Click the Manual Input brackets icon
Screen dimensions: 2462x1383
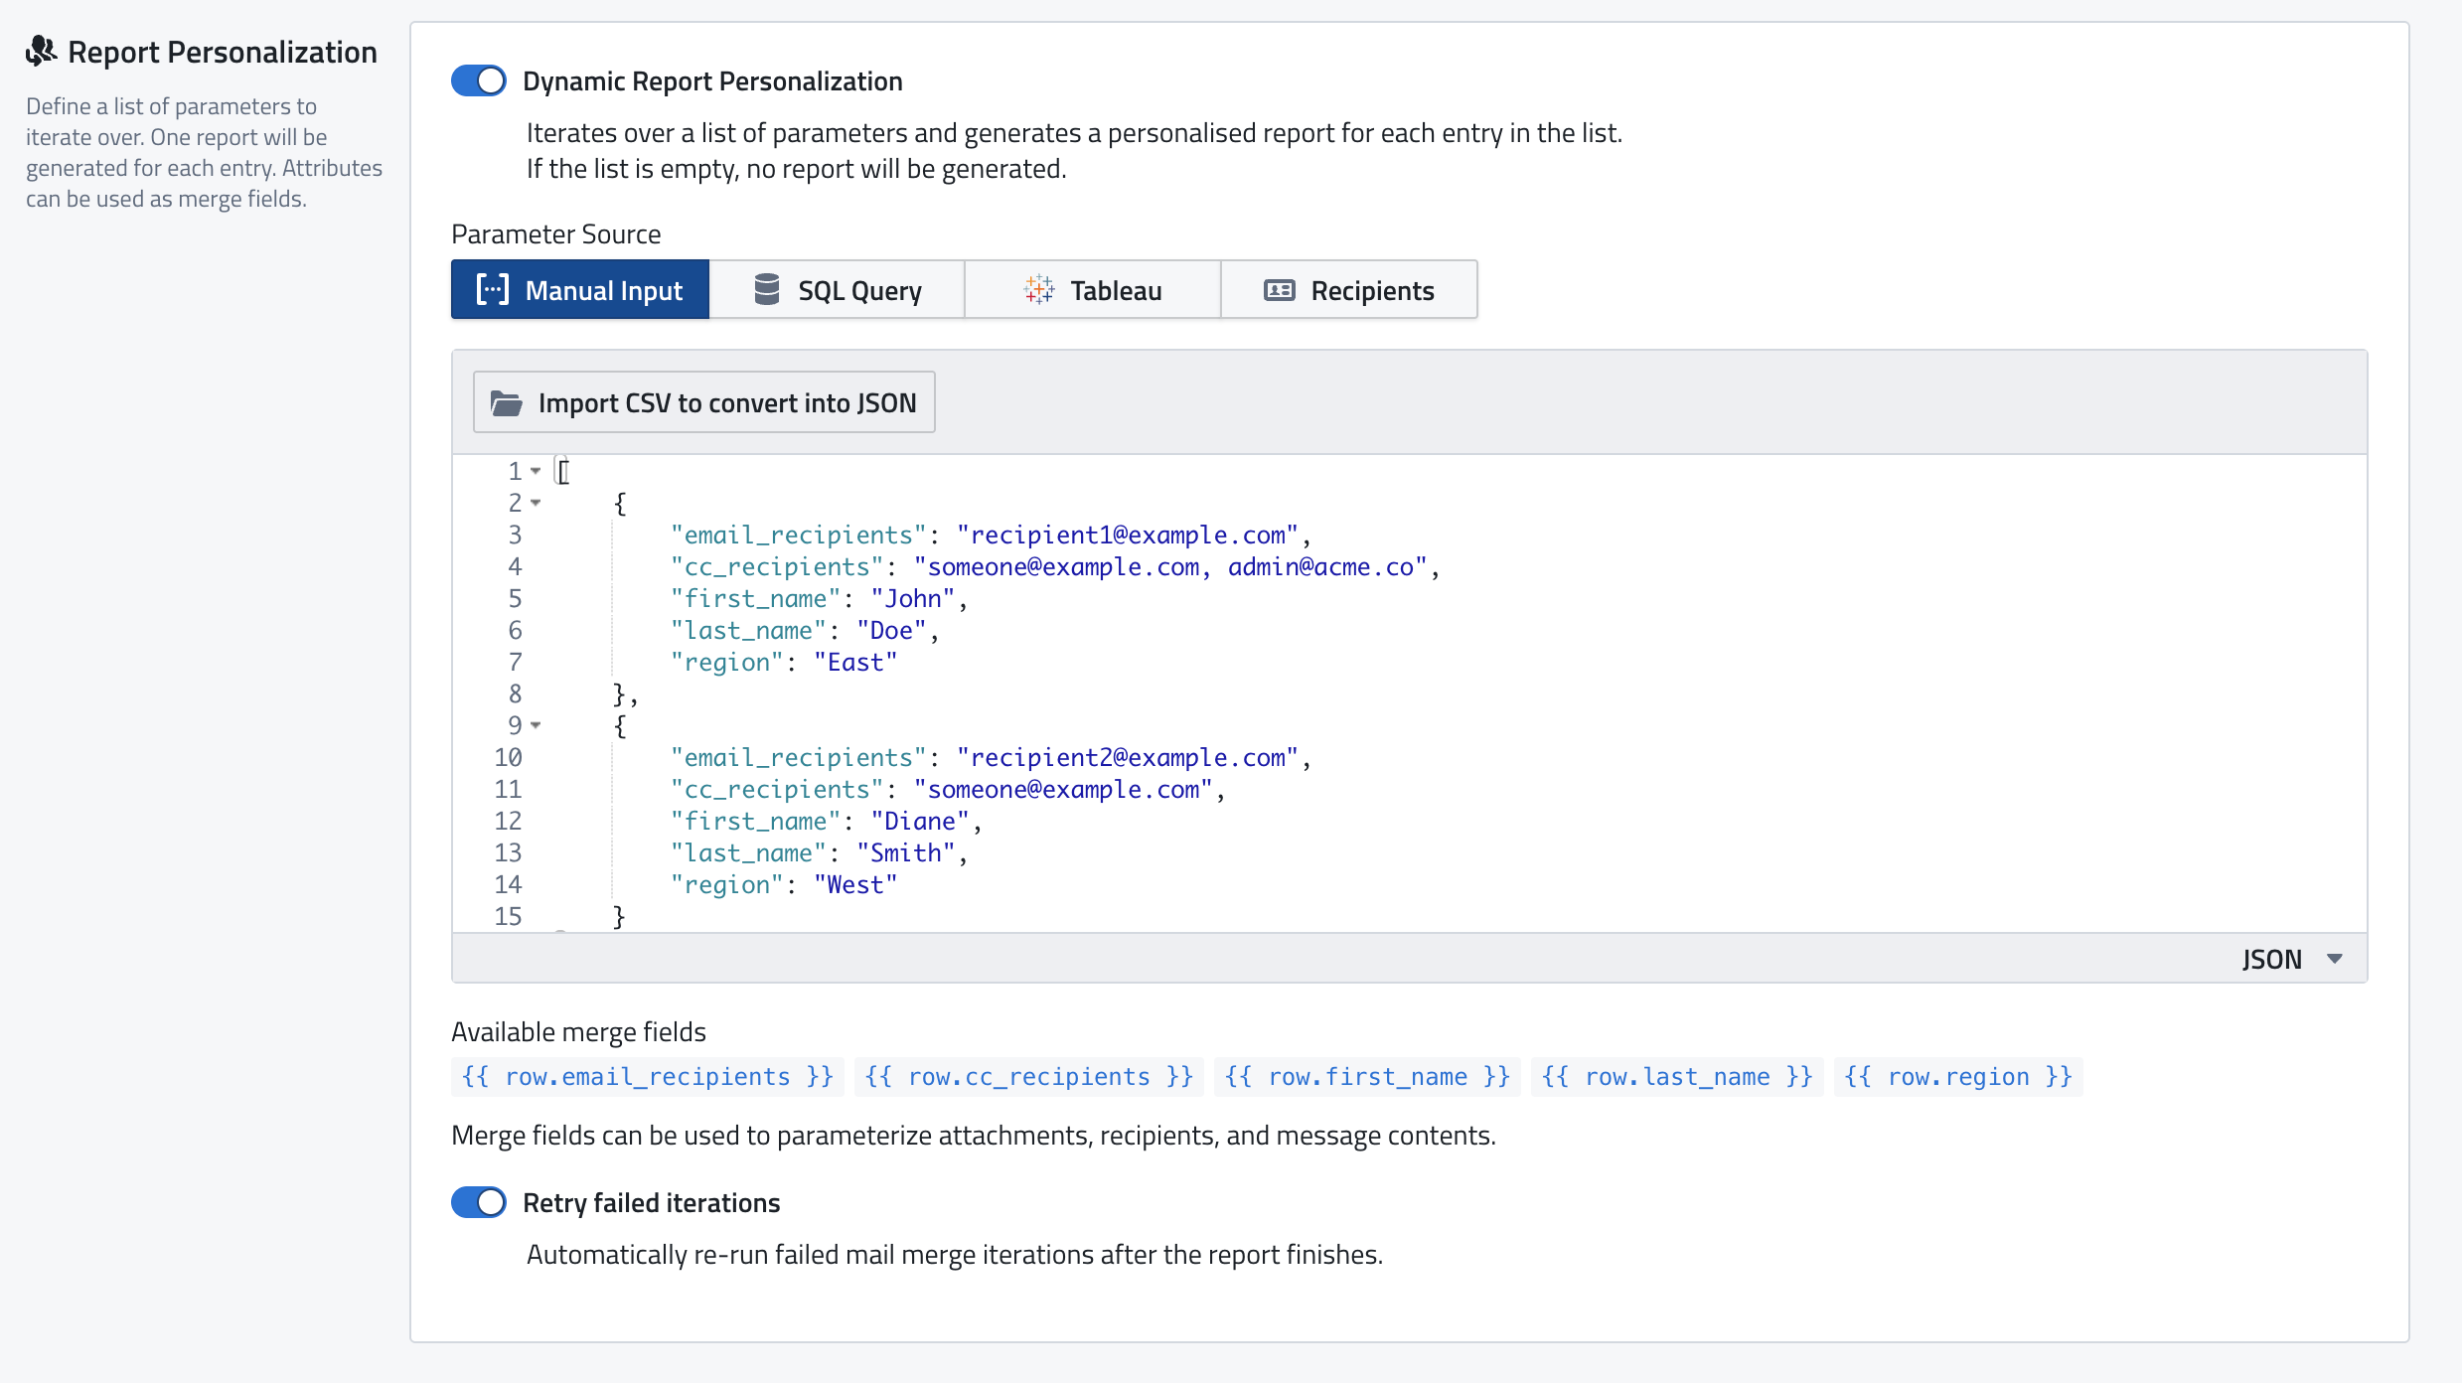coord(492,290)
